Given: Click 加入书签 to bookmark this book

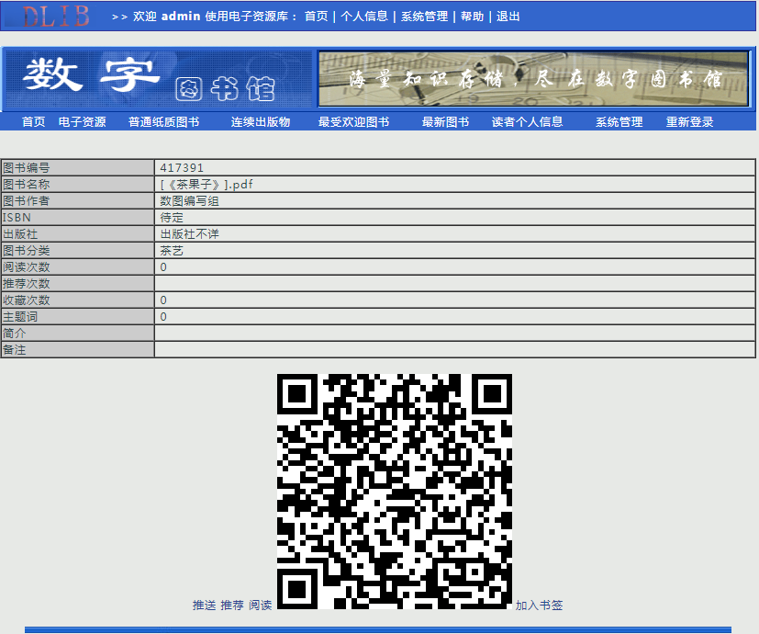Looking at the screenshot, I should [539, 606].
